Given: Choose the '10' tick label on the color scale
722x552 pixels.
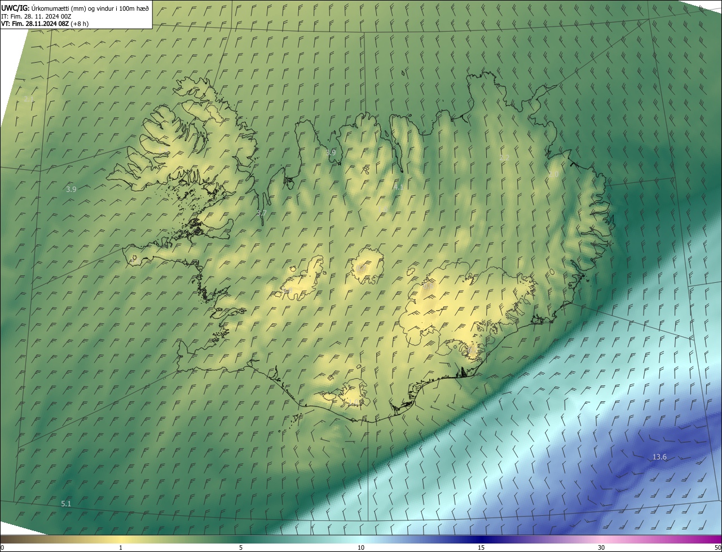Looking at the screenshot, I should click(361, 547).
